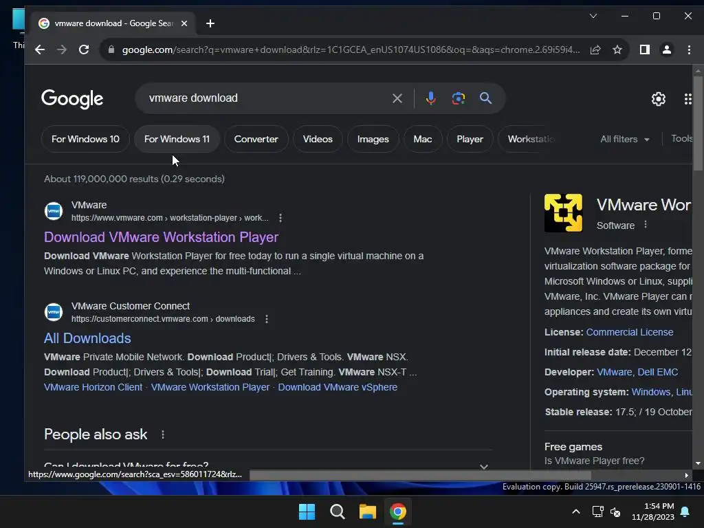Select the Converter filter chip

coord(256,139)
